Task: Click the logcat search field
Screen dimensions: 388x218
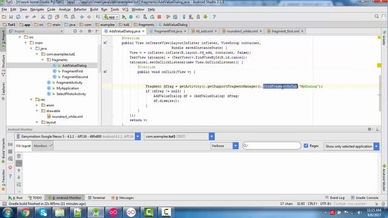Action: (272, 145)
